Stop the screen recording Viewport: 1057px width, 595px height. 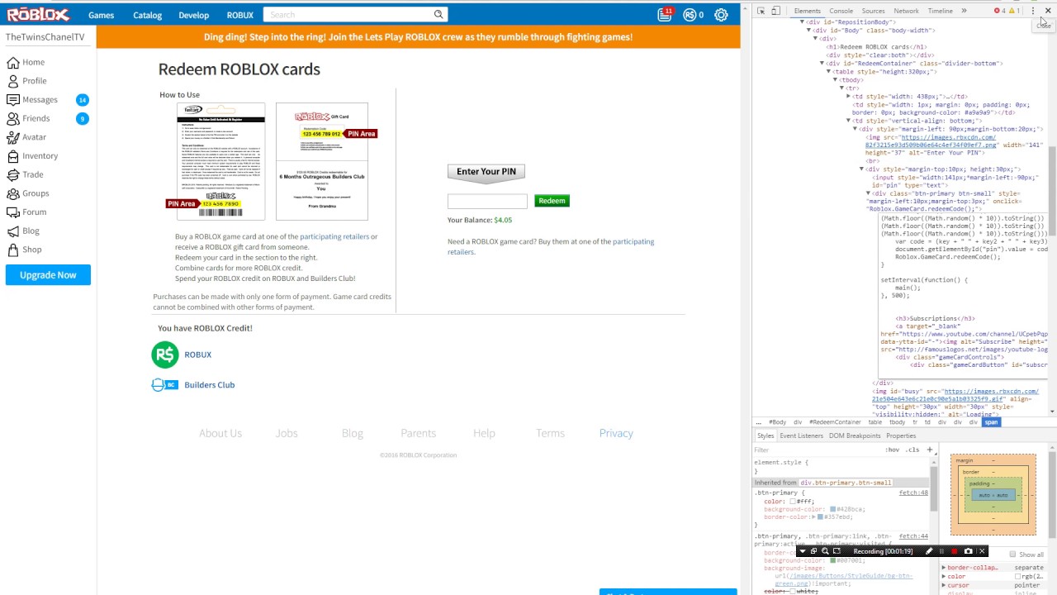tap(955, 551)
